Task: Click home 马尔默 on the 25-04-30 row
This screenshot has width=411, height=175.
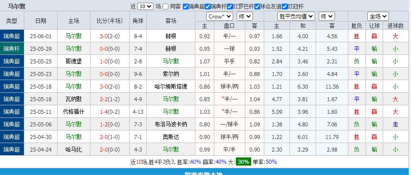Action: [x=74, y=137]
